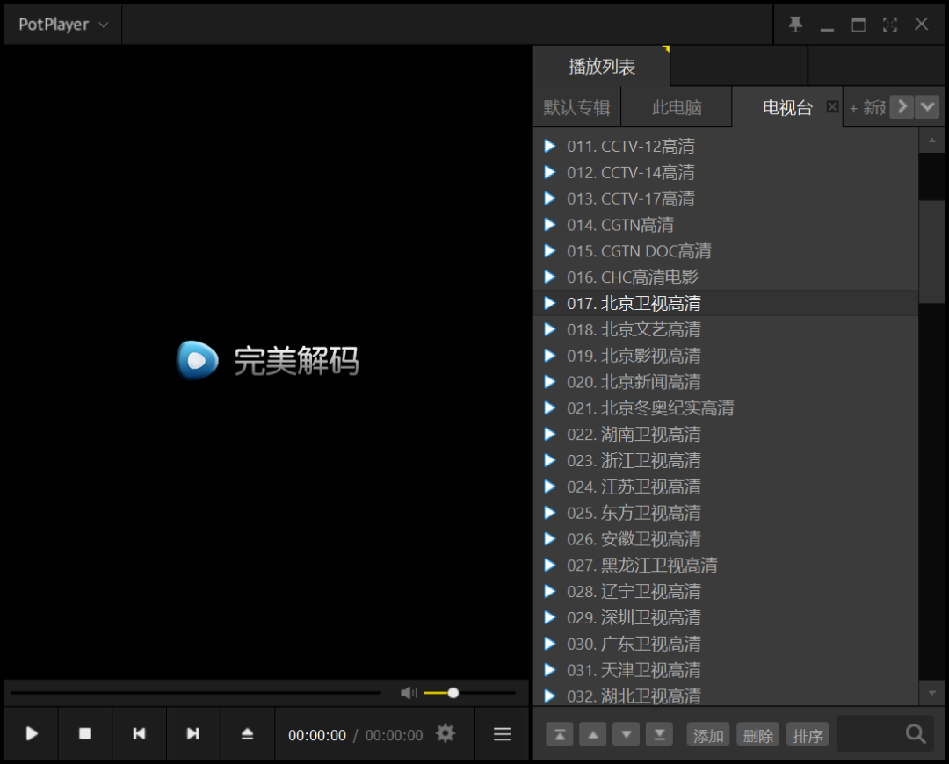The image size is (949, 764).
Task: Expand the playlist tab list dropdown
Action: pos(927,108)
